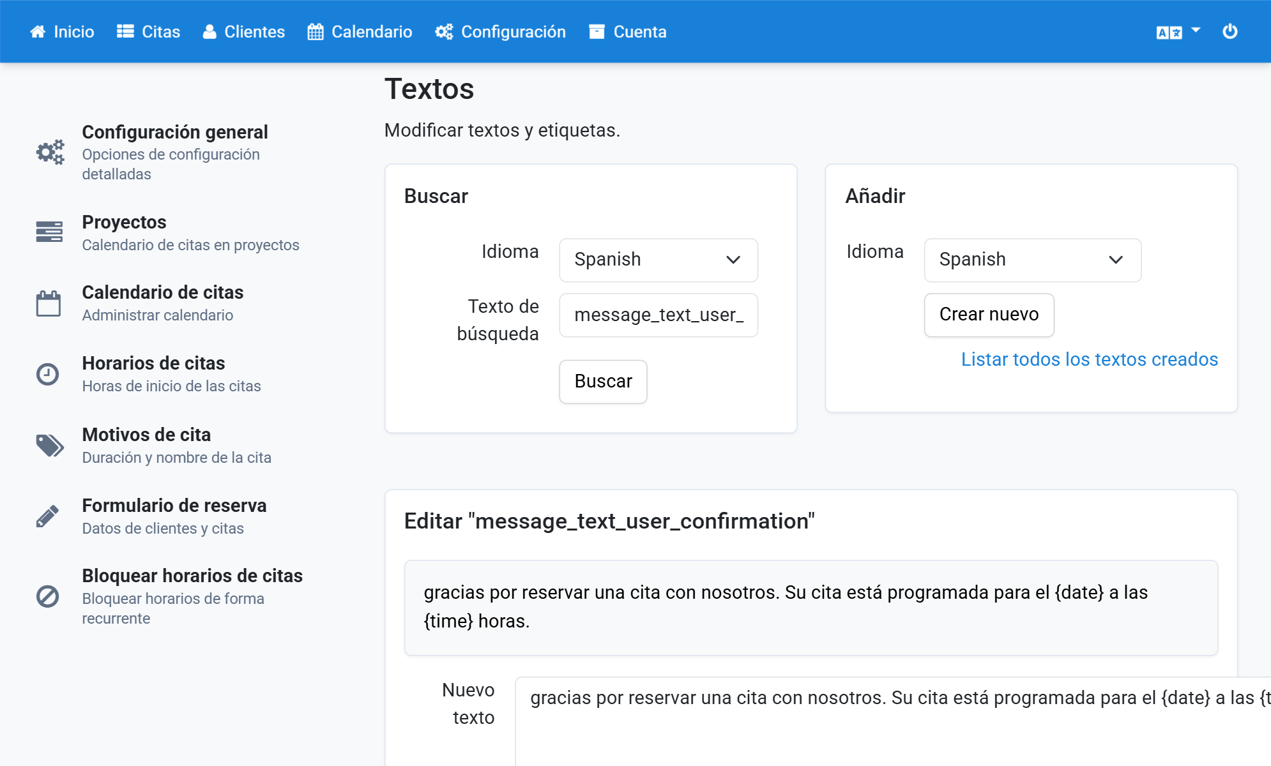This screenshot has height=766, width=1271.
Task: Open Citas in the top menu
Action: [x=149, y=31]
